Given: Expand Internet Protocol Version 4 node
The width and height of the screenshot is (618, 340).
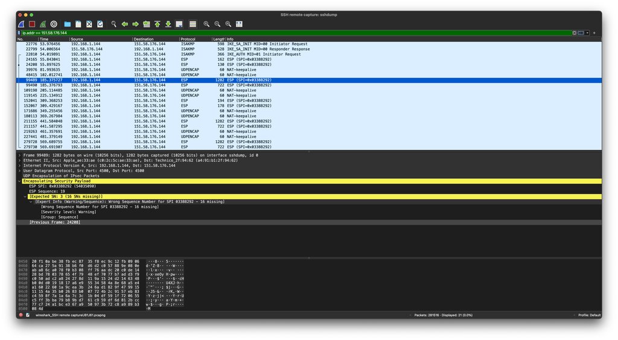Looking at the screenshot, I should [19, 165].
